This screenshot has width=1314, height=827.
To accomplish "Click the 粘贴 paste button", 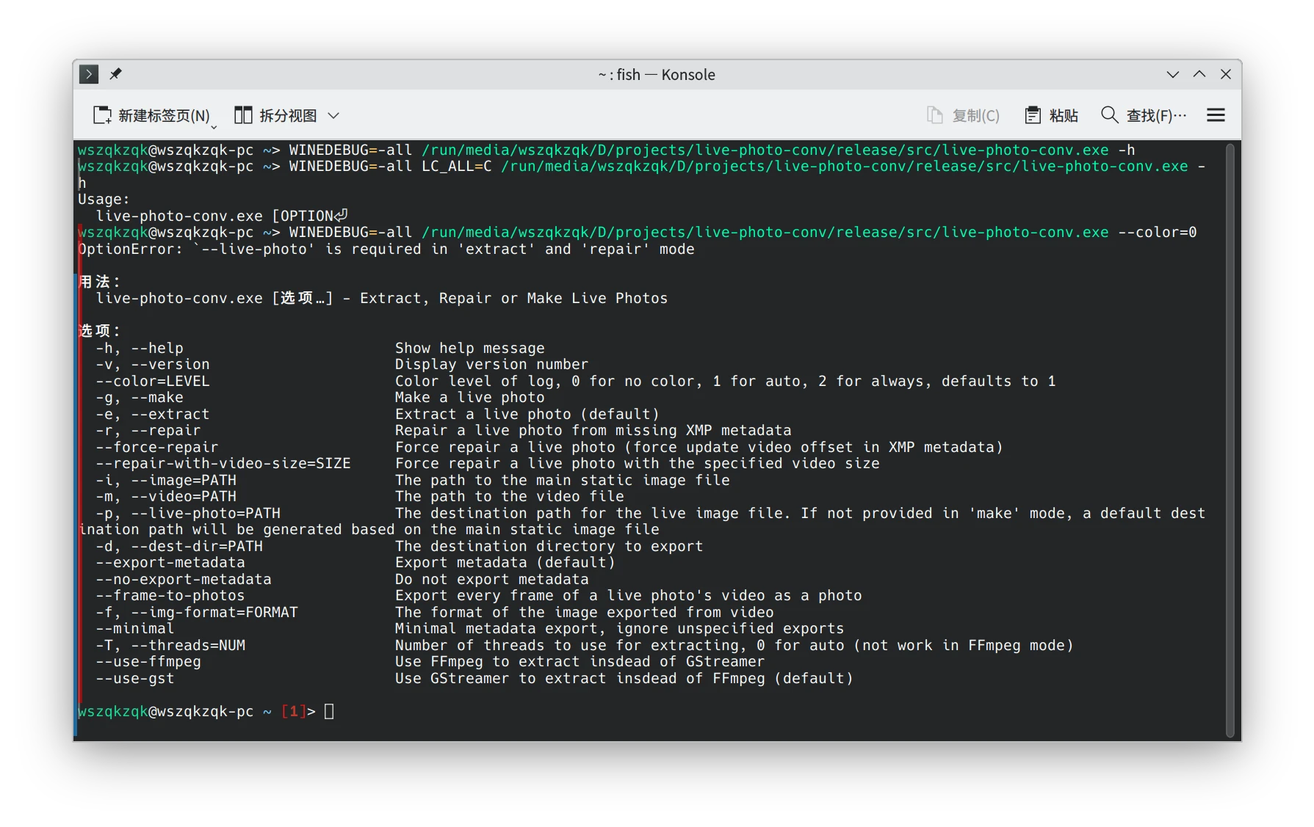I will click(x=1052, y=115).
